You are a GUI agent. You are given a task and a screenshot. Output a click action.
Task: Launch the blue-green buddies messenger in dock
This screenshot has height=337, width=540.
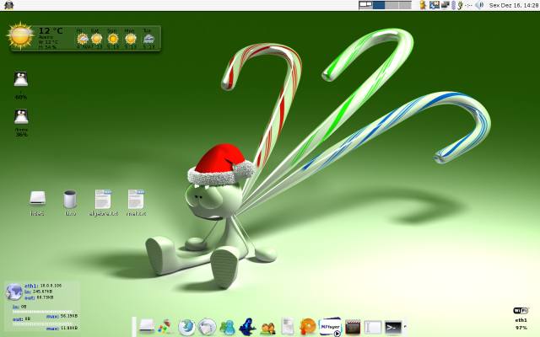[227, 327]
